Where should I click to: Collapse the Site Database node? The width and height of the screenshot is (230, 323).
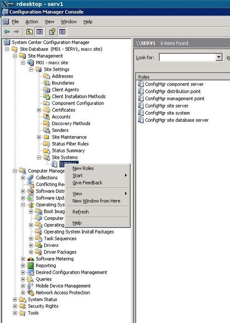click(7, 49)
